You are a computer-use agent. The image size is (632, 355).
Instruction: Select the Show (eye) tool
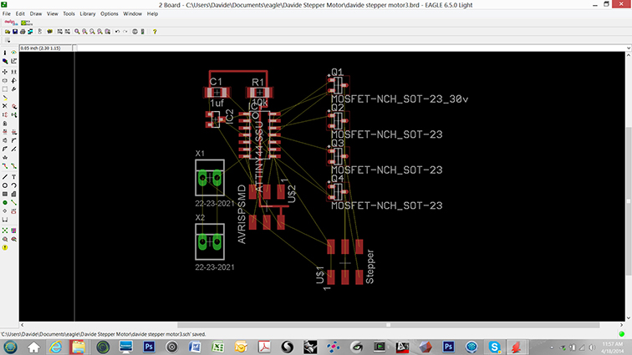pyautogui.click(x=13, y=53)
